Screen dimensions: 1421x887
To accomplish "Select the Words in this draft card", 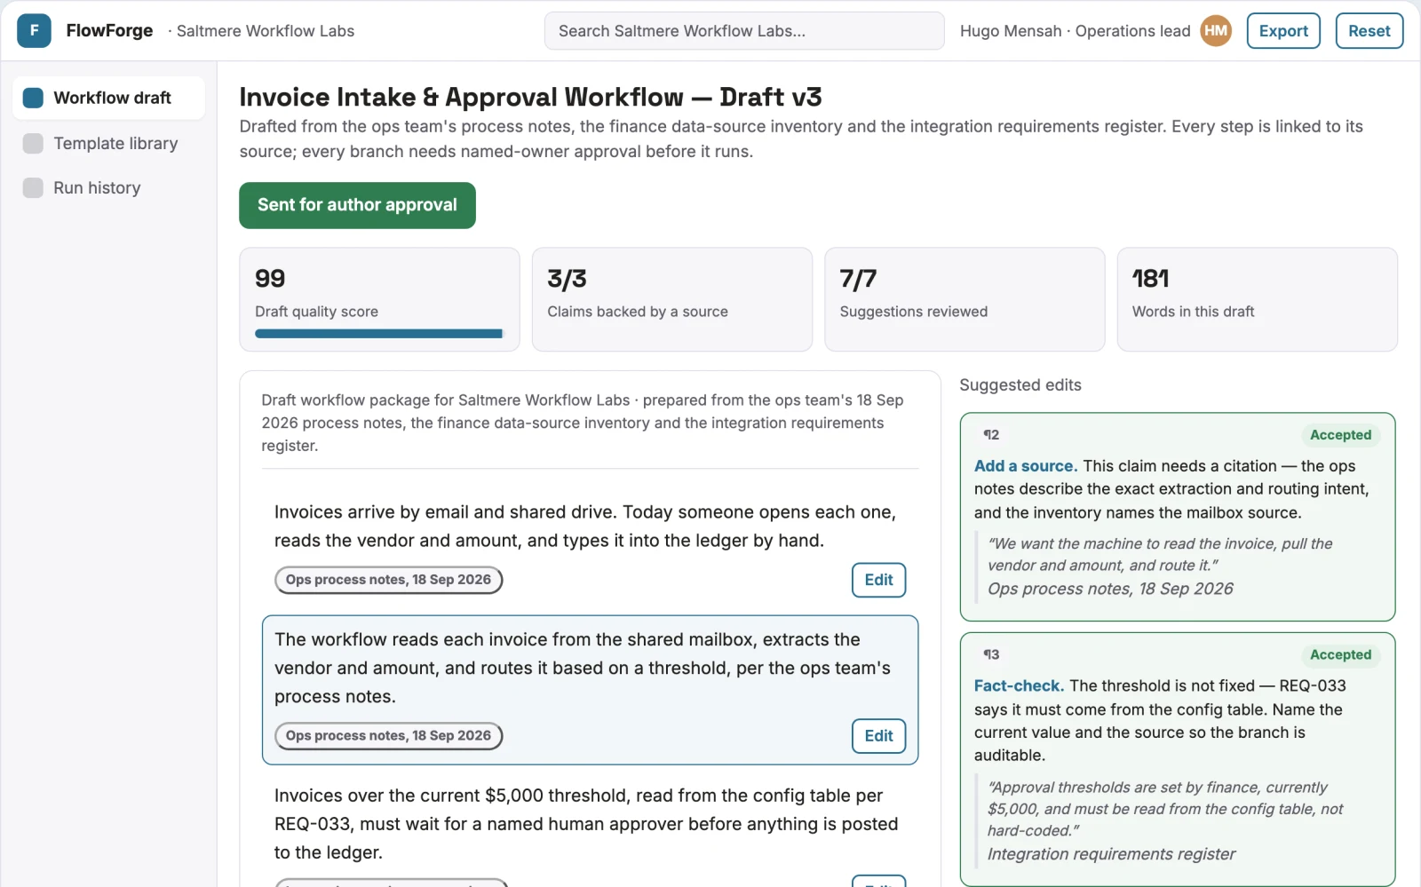I will coord(1257,299).
